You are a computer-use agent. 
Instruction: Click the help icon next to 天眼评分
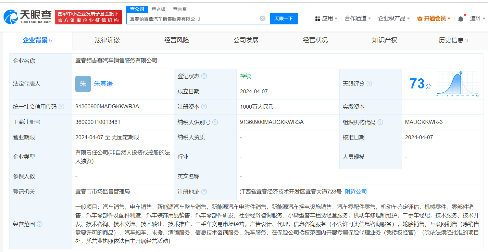369,84
